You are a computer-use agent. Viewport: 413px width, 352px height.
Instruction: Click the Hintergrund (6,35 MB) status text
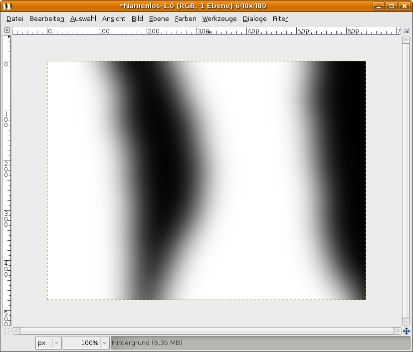click(147, 343)
